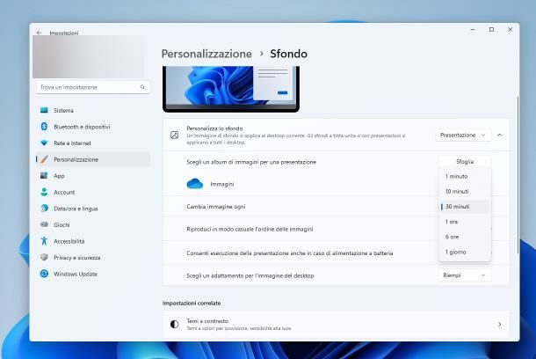Viewport: 536px width, 359px height.
Task: Click the Personalizzazione paintbrush icon
Action: click(44, 159)
